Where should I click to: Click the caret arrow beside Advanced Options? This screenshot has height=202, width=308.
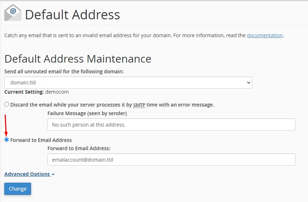point(53,174)
